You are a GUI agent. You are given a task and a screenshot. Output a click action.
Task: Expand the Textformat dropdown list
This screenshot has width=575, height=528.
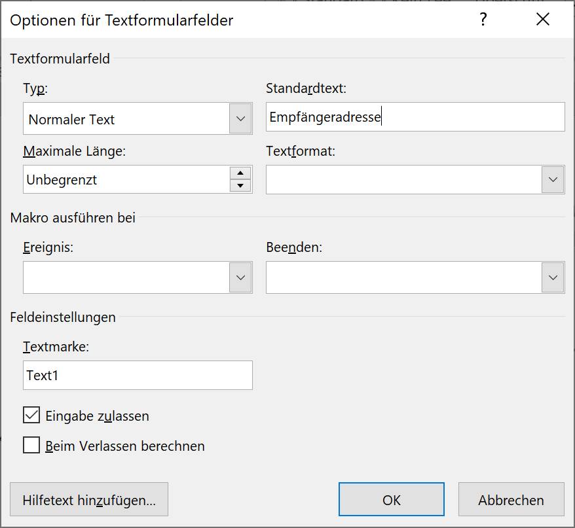pyautogui.click(x=553, y=179)
